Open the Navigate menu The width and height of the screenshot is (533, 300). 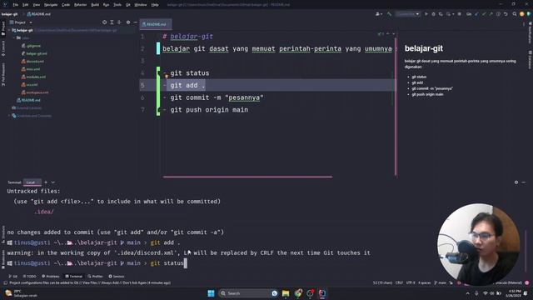coord(51,5)
